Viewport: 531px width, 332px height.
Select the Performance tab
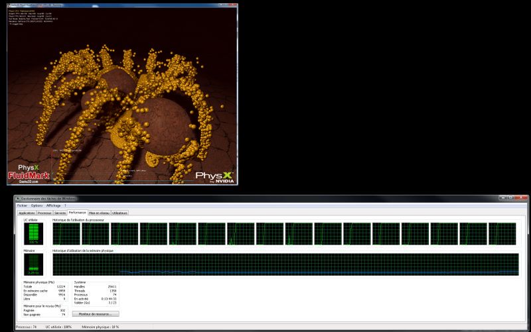click(77, 213)
